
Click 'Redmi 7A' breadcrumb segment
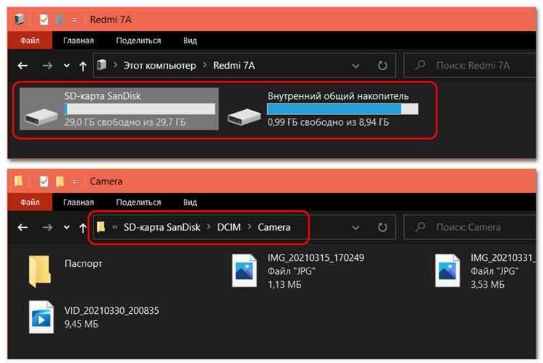pyautogui.click(x=234, y=65)
